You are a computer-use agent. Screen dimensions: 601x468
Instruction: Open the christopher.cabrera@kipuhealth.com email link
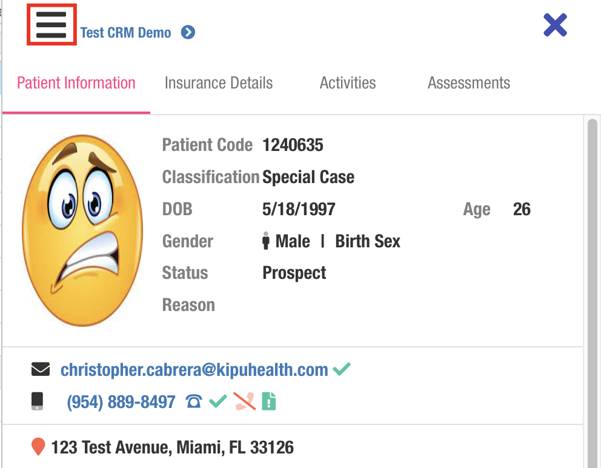194,370
